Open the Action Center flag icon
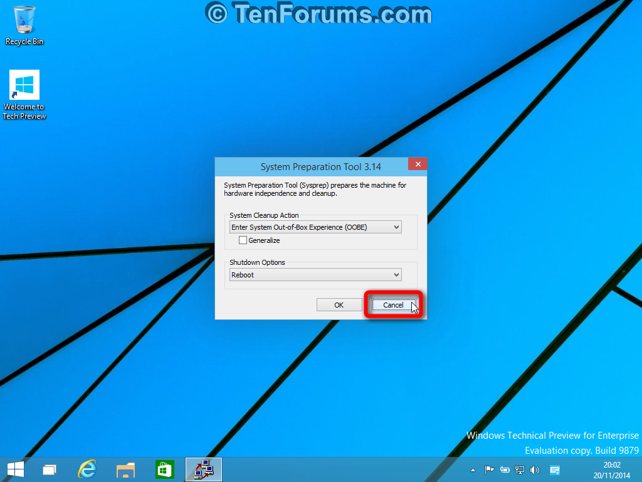The width and height of the screenshot is (642, 482). coord(489,470)
